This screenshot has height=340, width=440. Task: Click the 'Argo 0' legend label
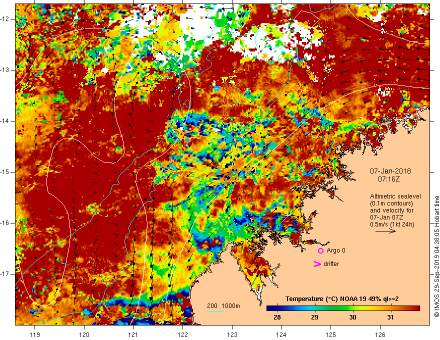[x=336, y=250]
